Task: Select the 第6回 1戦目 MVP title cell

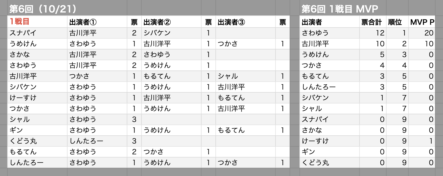Action: 340,9
